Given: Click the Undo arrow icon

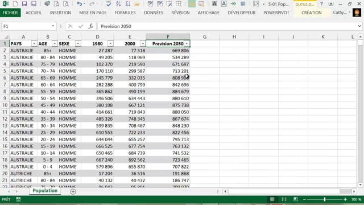Looking at the screenshot, I should click(x=79, y=4).
